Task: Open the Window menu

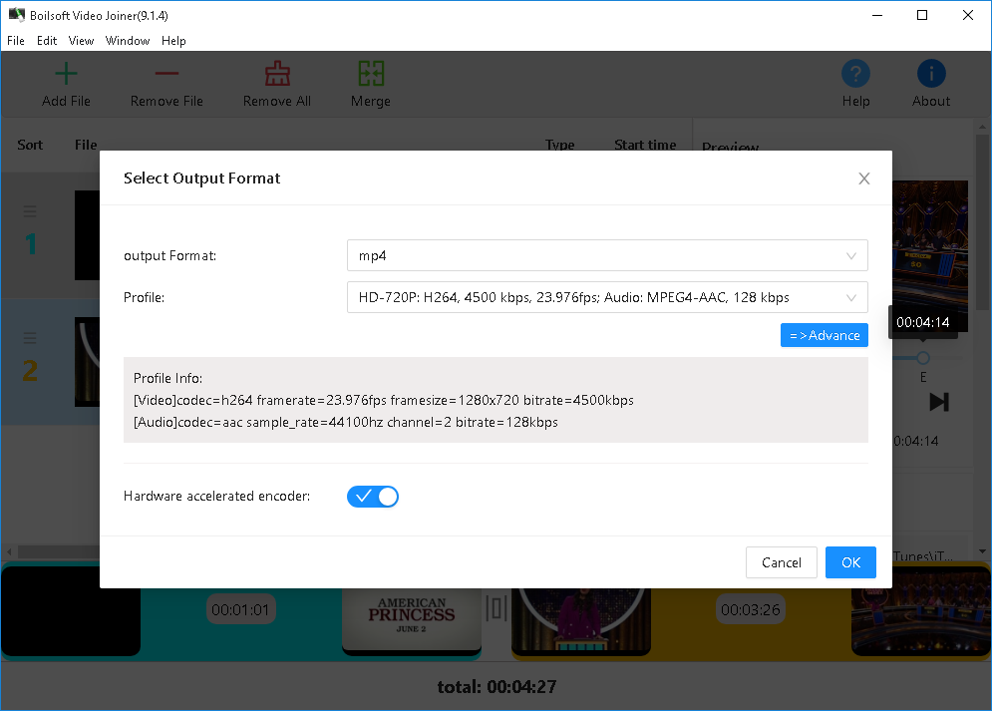Action: [x=128, y=41]
